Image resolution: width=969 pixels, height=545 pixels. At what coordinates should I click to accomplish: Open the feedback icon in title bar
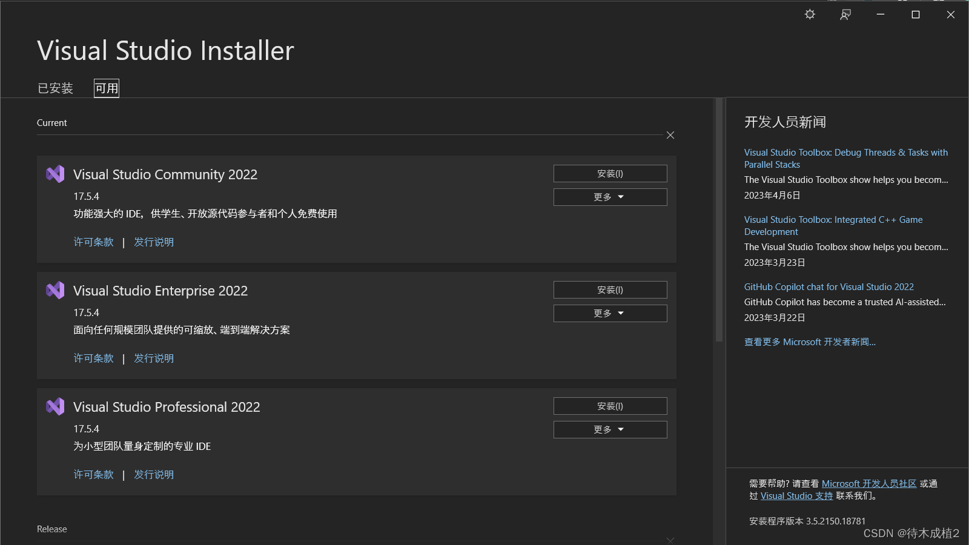pyautogui.click(x=845, y=15)
